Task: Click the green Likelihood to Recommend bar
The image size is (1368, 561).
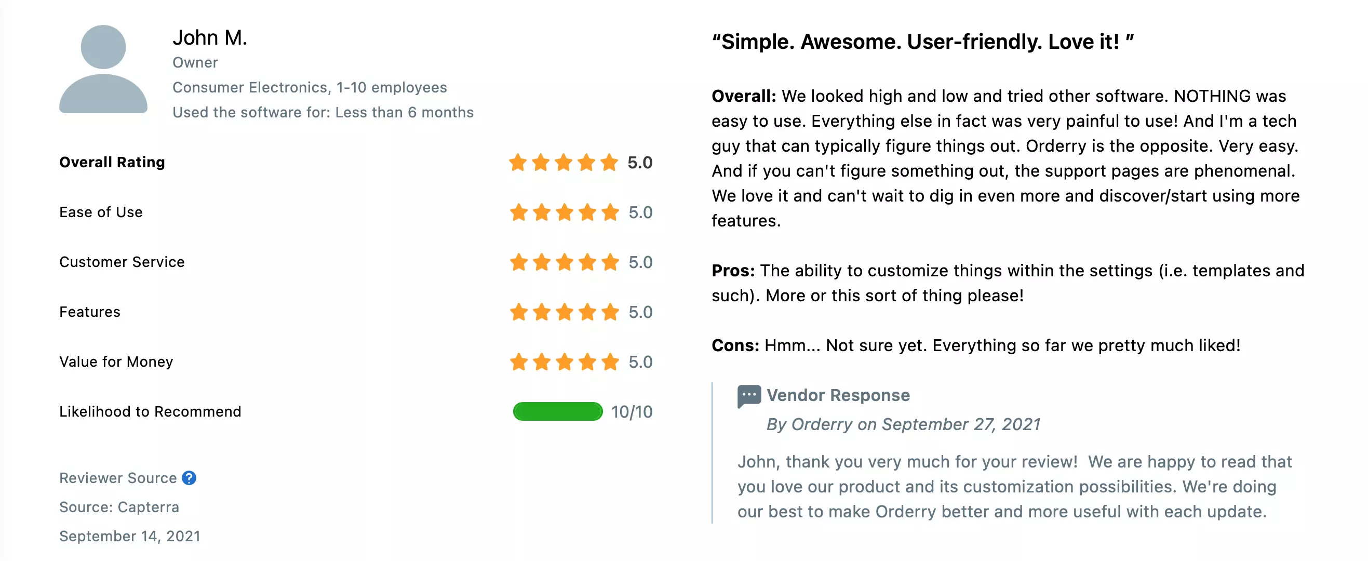Action: [558, 412]
